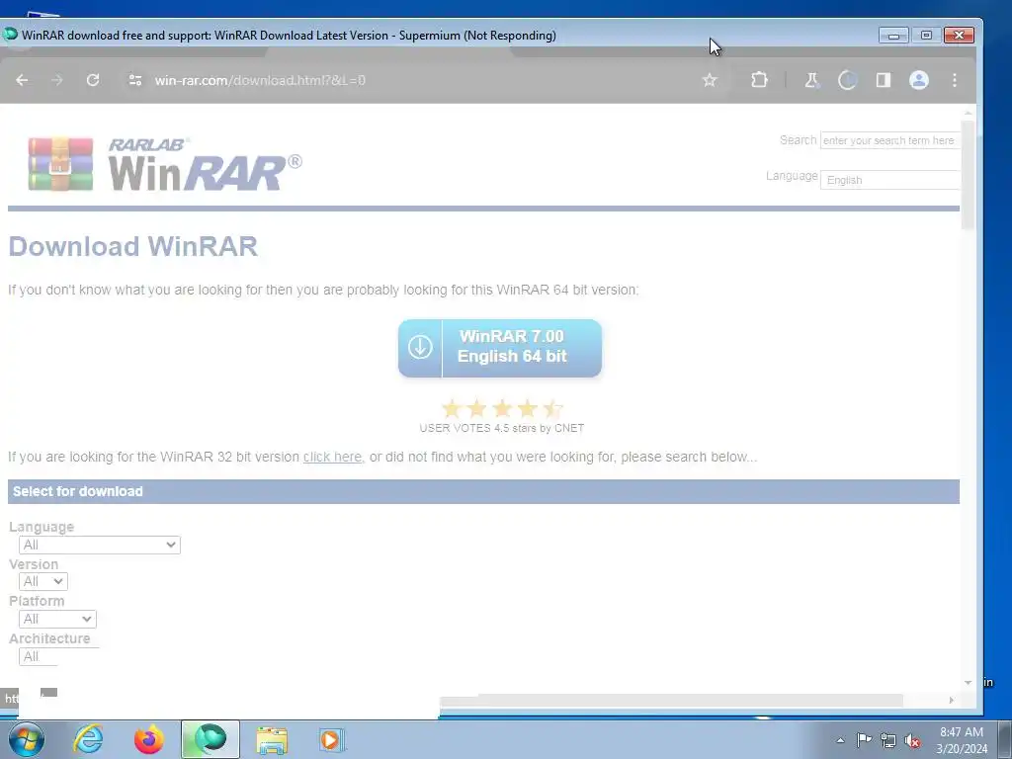Open the Language All dropdown in download filter
The image size is (1012, 759).
pos(100,545)
